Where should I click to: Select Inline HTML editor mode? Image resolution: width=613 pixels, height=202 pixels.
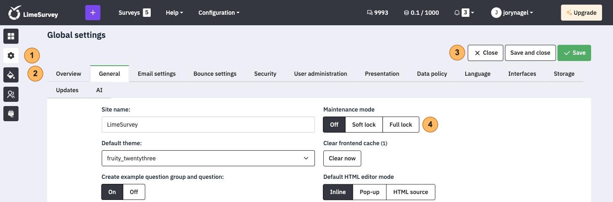coord(338,192)
